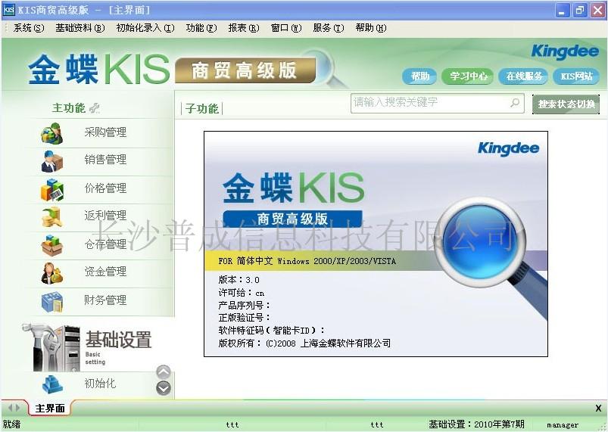Open the 服务(T) menu
The height and width of the screenshot is (432, 608).
click(329, 28)
